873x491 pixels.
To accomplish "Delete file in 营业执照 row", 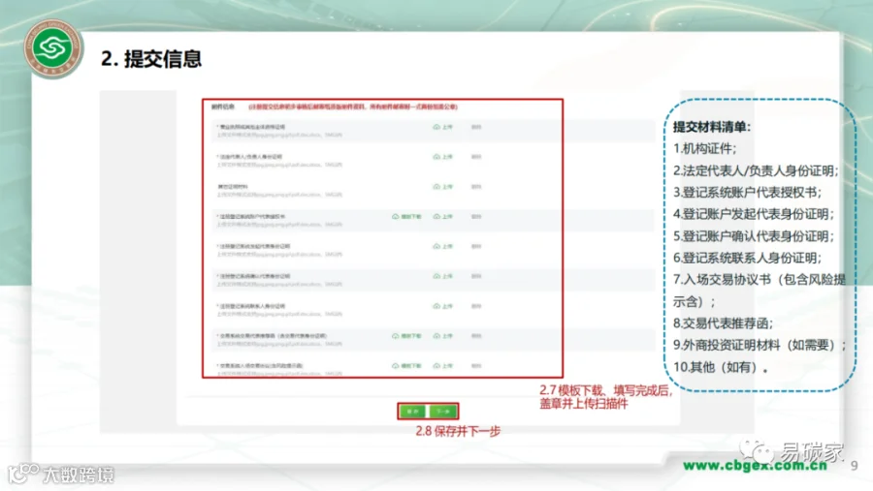I will point(476,127).
